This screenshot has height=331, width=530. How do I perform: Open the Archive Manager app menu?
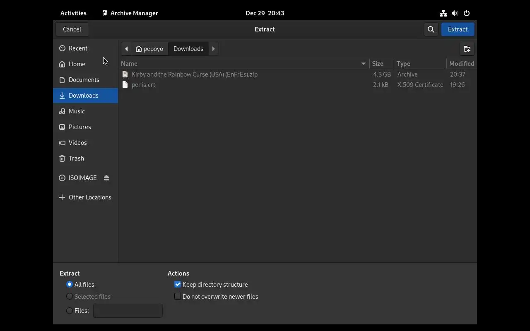(130, 13)
